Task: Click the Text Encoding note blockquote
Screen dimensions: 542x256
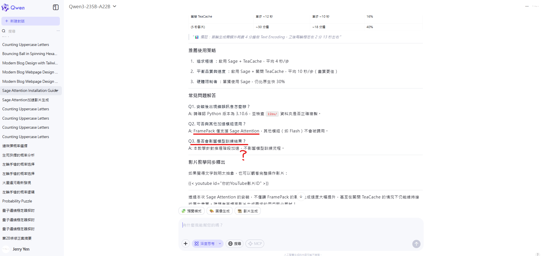Action: tap(267, 37)
